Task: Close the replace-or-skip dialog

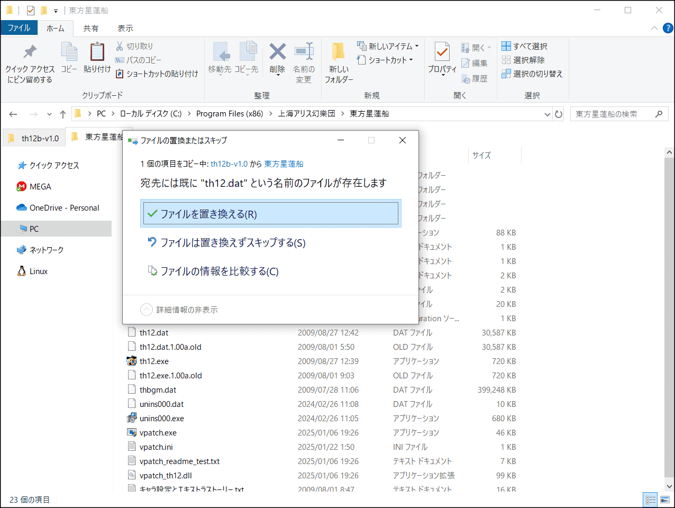Action: pyautogui.click(x=403, y=140)
